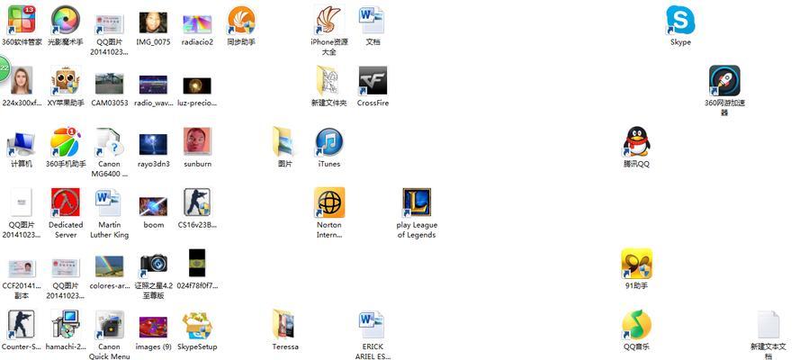Select the boom image file
This screenshot has height=360, width=800.
(x=154, y=206)
